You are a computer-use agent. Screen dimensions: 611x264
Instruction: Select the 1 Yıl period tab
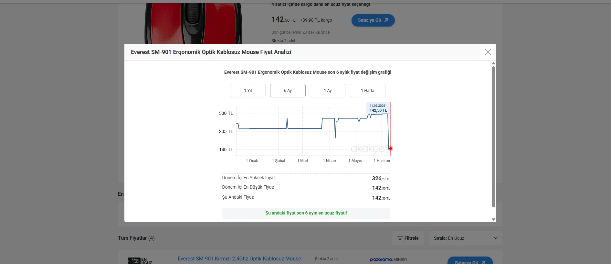pyautogui.click(x=248, y=91)
